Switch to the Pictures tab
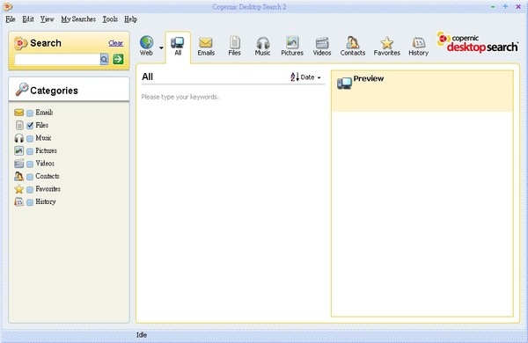Screen dimensions: 528x343 click(x=292, y=46)
